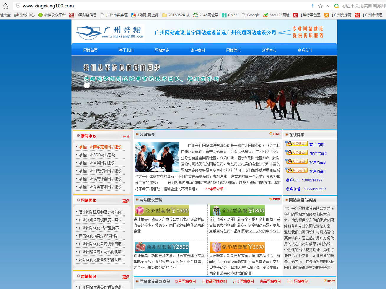The width and height of the screenshot is (386, 289).
Task: Open the 1药网_网上药 bookmark
Action: pos(145,15)
